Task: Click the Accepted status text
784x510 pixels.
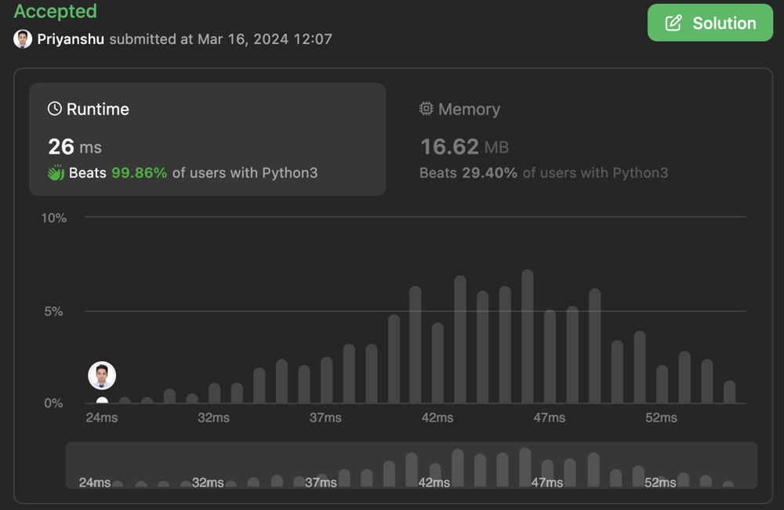Action: tap(56, 11)
